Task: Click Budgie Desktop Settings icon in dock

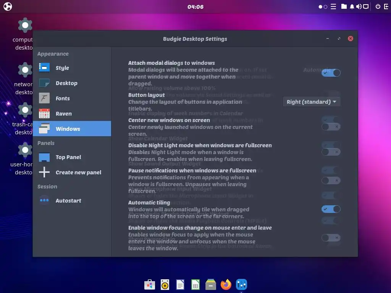Action: (241, 285)
